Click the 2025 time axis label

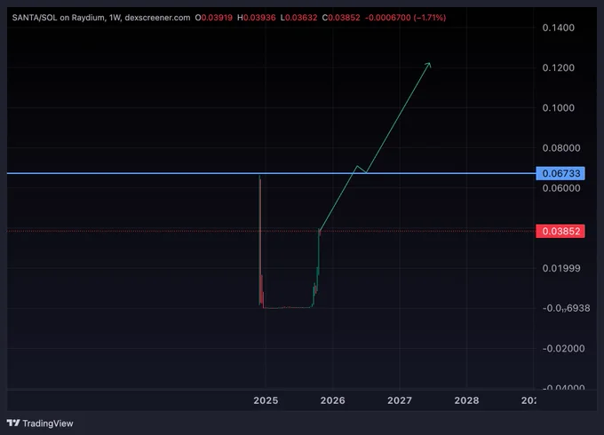266,400
